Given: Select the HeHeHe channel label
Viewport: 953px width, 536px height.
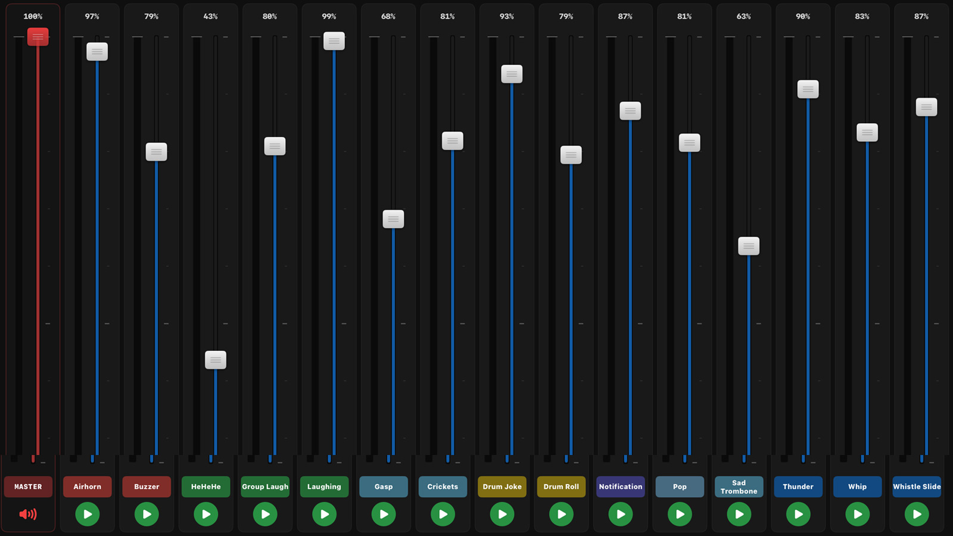Looking at the screenshot, I should (205, 487).
